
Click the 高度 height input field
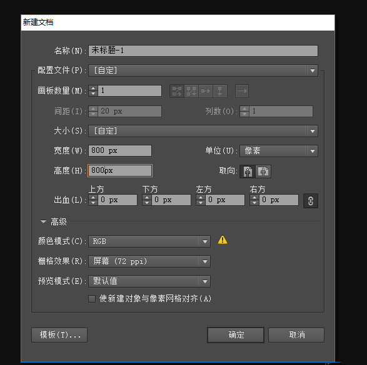tap(120, 170)
